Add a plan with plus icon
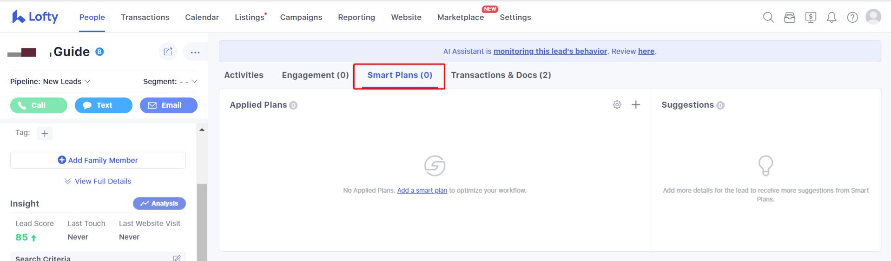Viewport: 891px width, 261px height. 636,105
